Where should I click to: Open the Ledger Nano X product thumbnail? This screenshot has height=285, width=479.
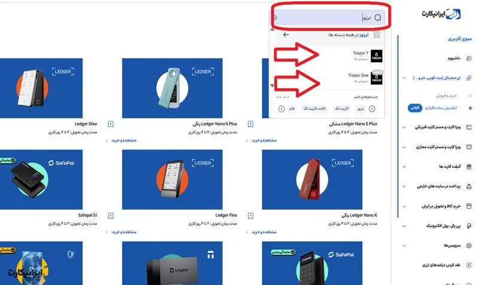(312, 179)
